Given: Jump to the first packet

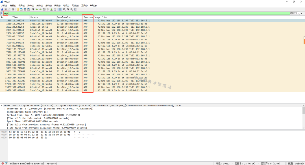Looking at the screenshot, I should pos(48,9).
